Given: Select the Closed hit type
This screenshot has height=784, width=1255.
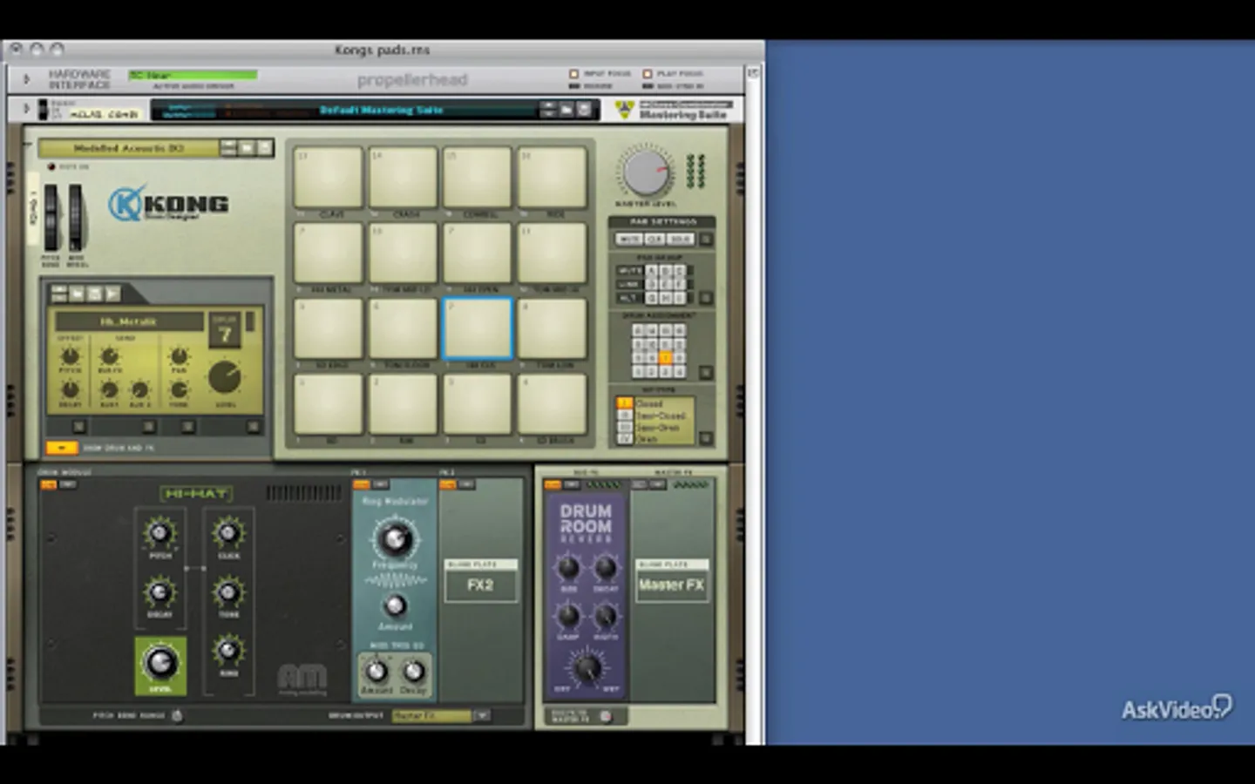Looking at the screenshot, I should pos(625,403).
